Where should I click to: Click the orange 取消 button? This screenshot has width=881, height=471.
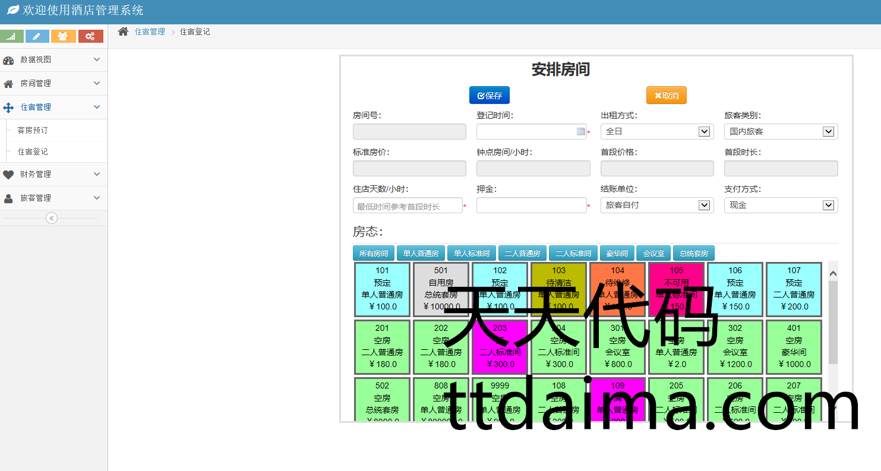(x=666, y=96)
